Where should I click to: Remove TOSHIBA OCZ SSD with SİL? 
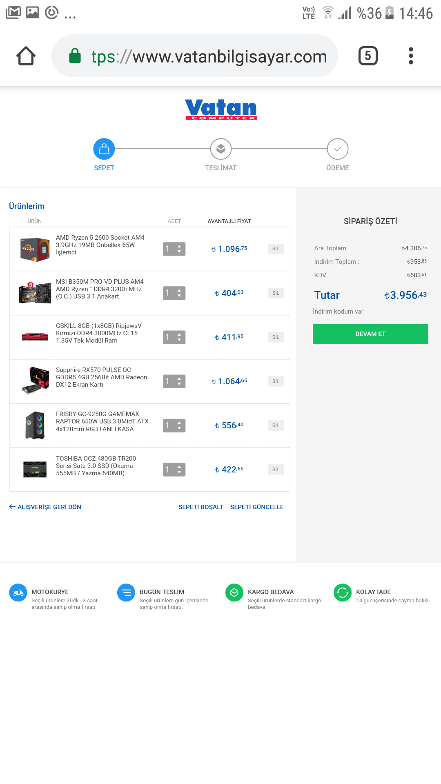click(276, 469)
